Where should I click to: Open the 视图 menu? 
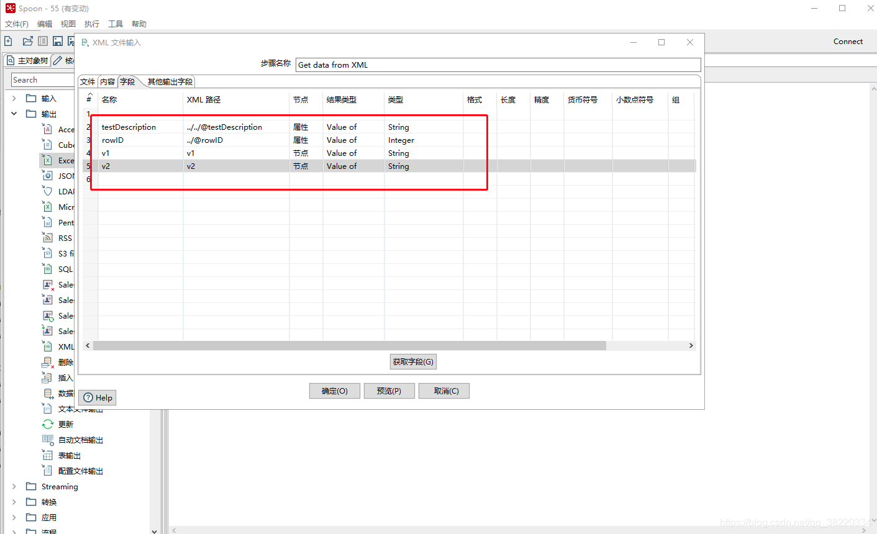click(x=68, y=24)
